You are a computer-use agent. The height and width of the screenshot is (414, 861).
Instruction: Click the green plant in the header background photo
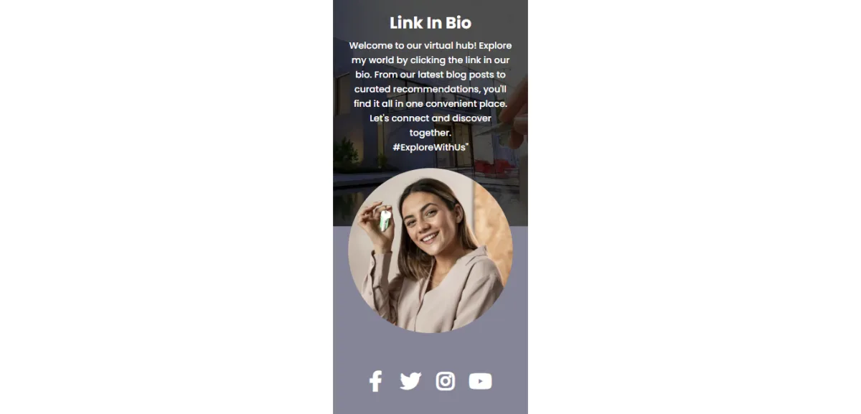pyautogui.click(x=347, y=153)
